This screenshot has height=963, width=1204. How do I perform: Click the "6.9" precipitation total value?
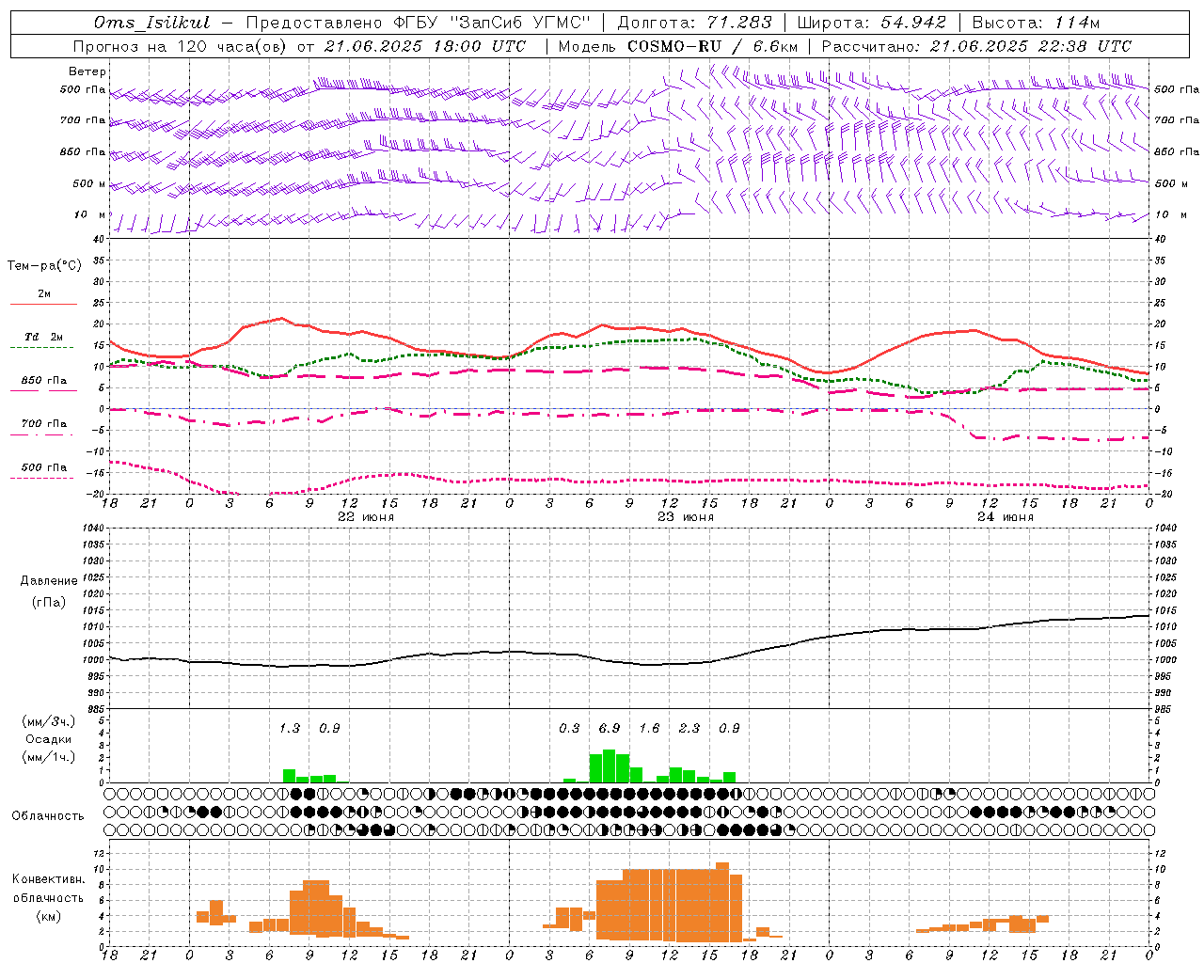(x=610, y=728)
